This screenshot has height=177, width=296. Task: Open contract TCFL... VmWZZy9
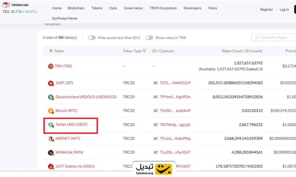coord(175,83)
